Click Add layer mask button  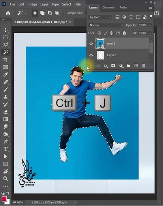coord(113,66)
